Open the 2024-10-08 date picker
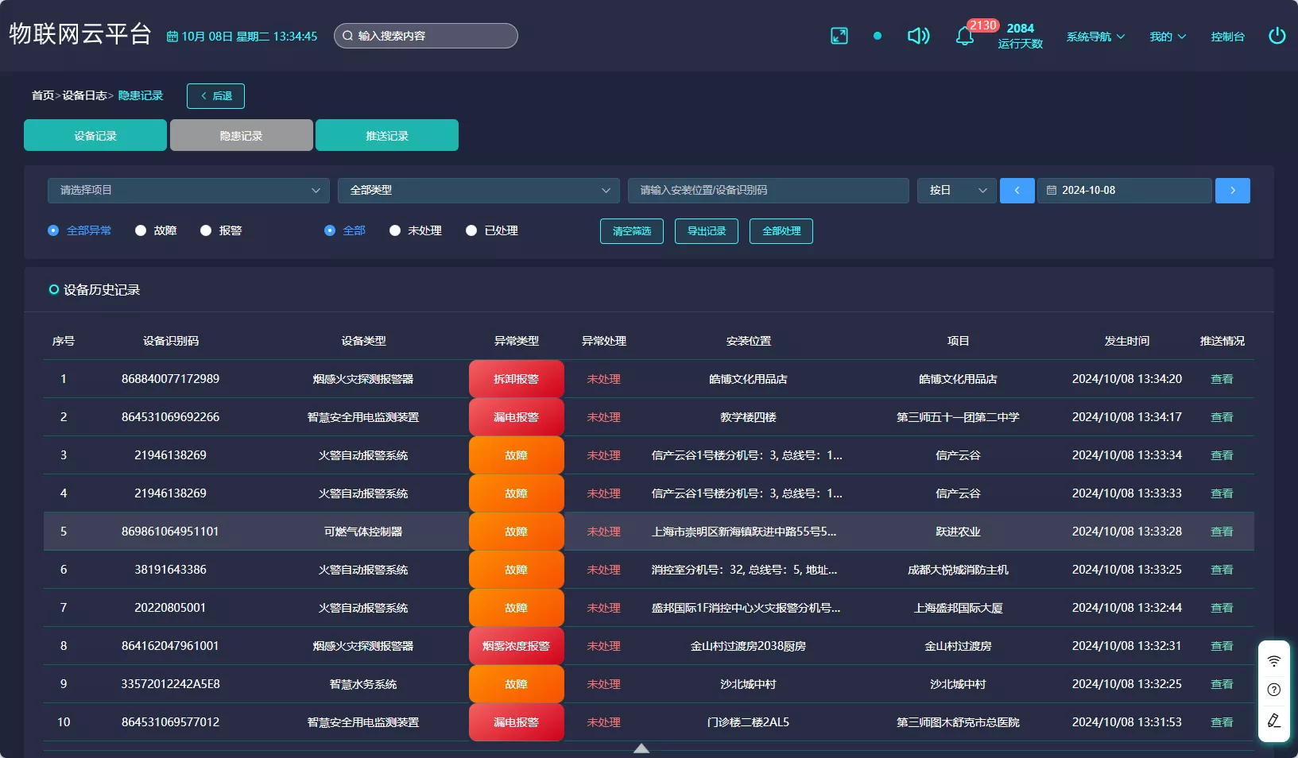Viewport: 1298px width, 758px height. coord(1125,191)
